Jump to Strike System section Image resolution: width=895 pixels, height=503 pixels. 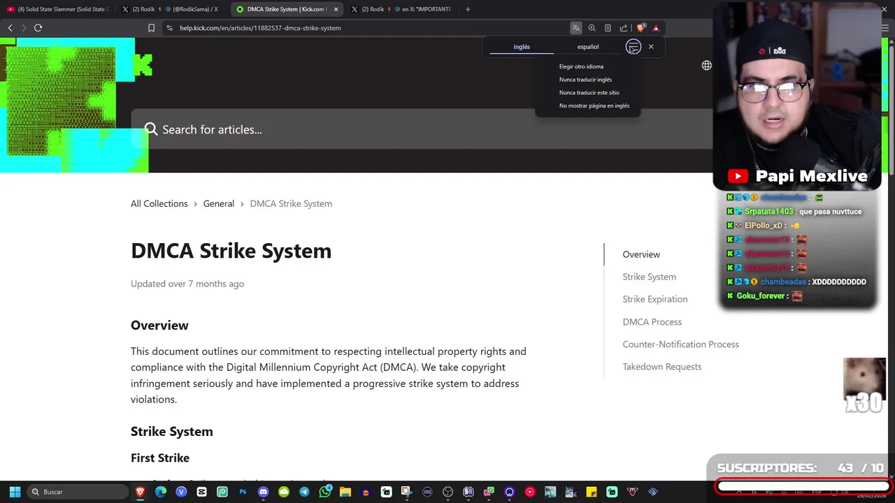pos(649,277)
